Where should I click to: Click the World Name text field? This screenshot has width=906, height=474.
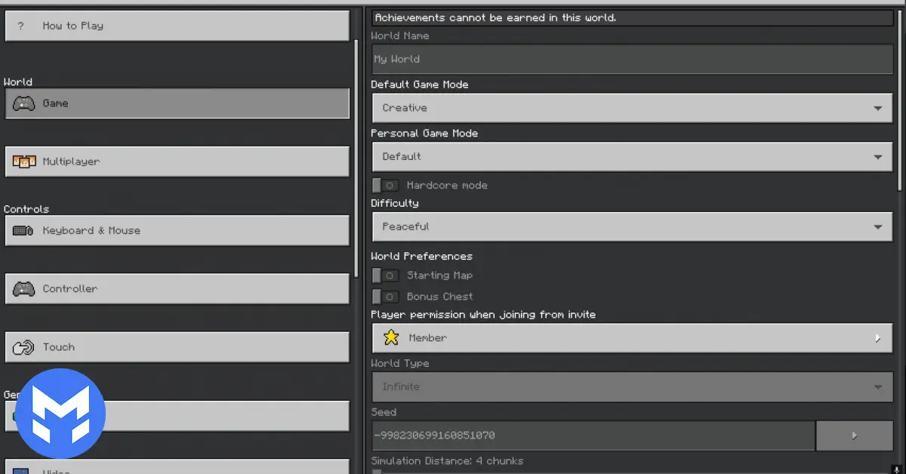(632, 59)
